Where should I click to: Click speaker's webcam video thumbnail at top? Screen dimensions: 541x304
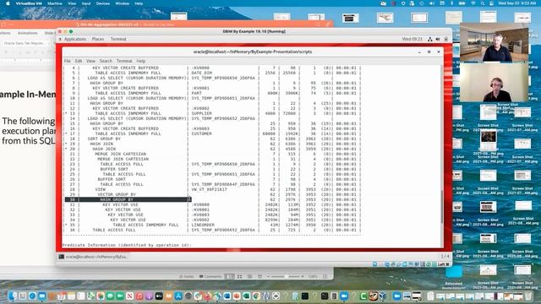[x=494, y=43]
